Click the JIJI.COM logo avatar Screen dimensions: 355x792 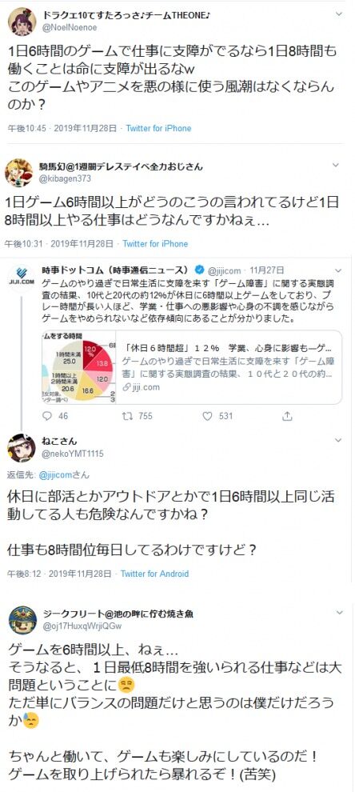[22, 276]
